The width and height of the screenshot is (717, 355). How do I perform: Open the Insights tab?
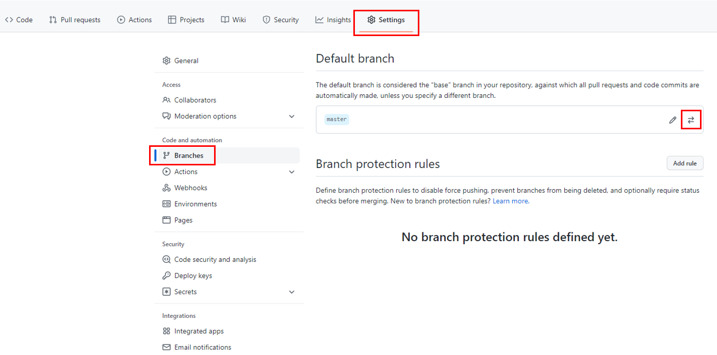tap(333, 20)
